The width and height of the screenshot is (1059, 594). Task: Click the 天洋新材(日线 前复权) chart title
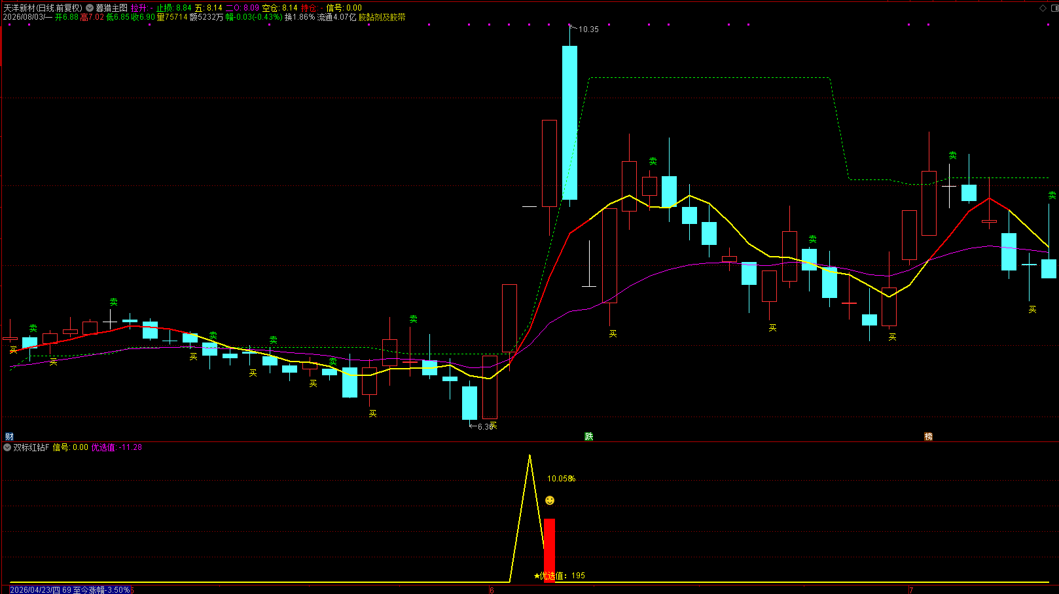point(43,8)
